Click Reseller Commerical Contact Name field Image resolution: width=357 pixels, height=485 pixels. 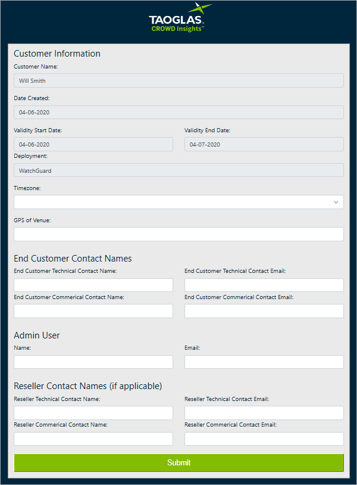pos(93,439)
